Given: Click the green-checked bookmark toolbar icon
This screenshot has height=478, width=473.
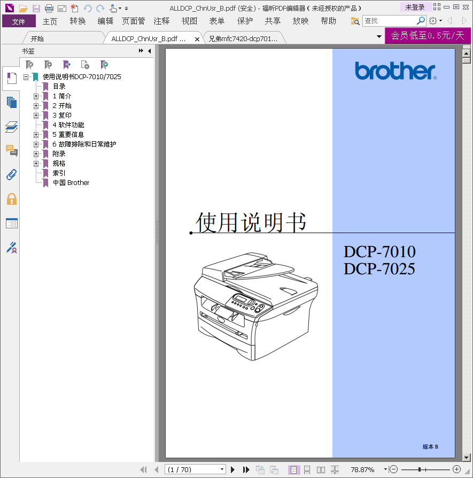Looking at the screenshot, I should click(104, 65).
